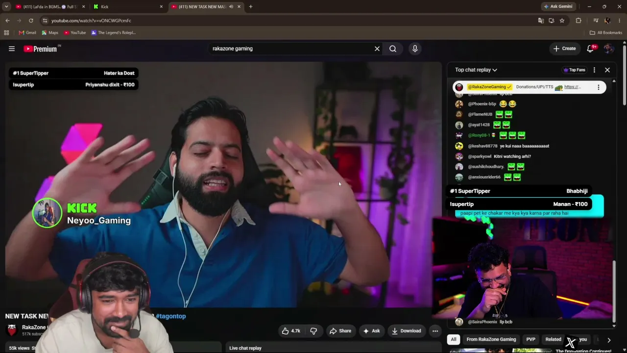Open the @Phoenix-b5p chat avatar

(x=459, y=104)
